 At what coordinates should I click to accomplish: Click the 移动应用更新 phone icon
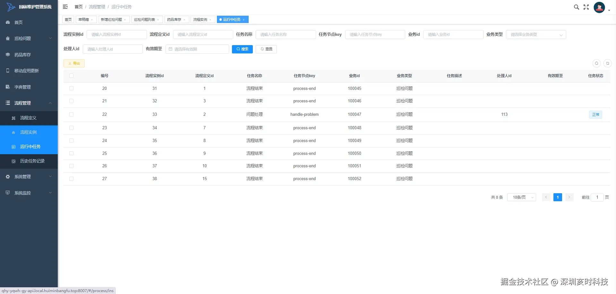pos(8,71)
